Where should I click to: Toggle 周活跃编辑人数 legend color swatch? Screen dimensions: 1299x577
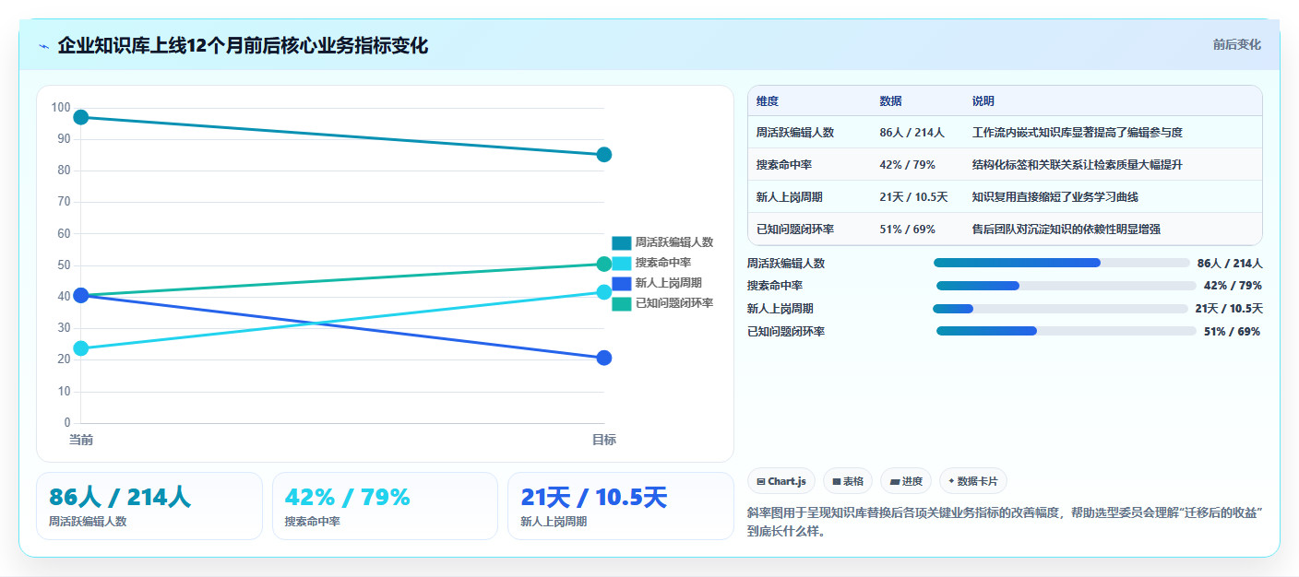coord(622,242)
